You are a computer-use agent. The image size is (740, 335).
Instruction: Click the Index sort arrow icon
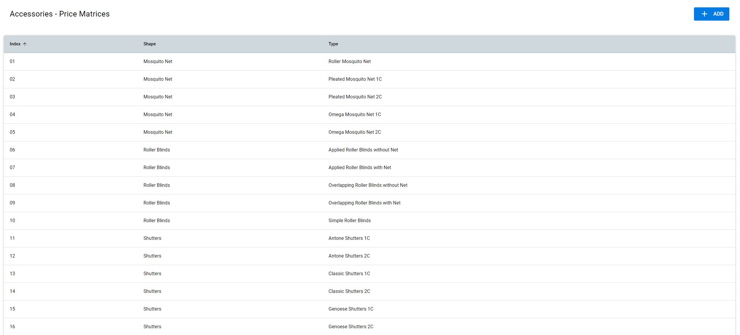coord(25,44)
